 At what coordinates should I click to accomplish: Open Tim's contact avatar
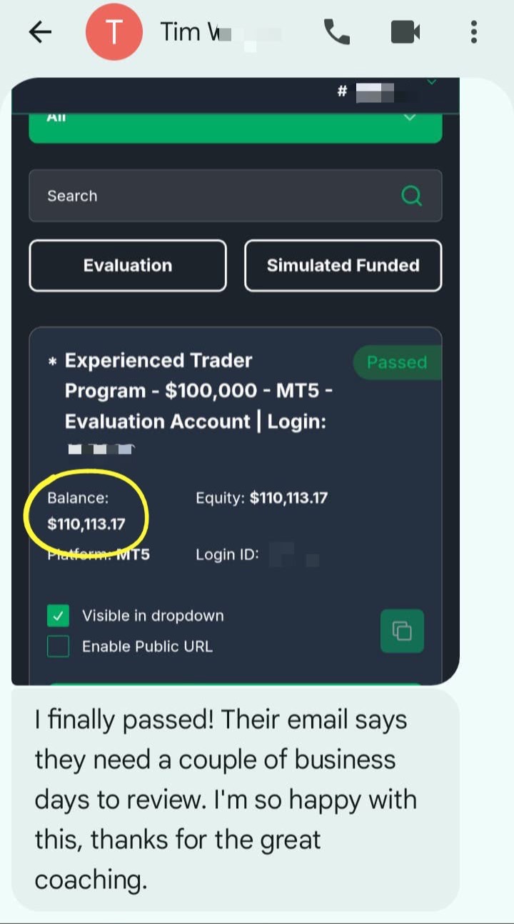pos(114,32)
